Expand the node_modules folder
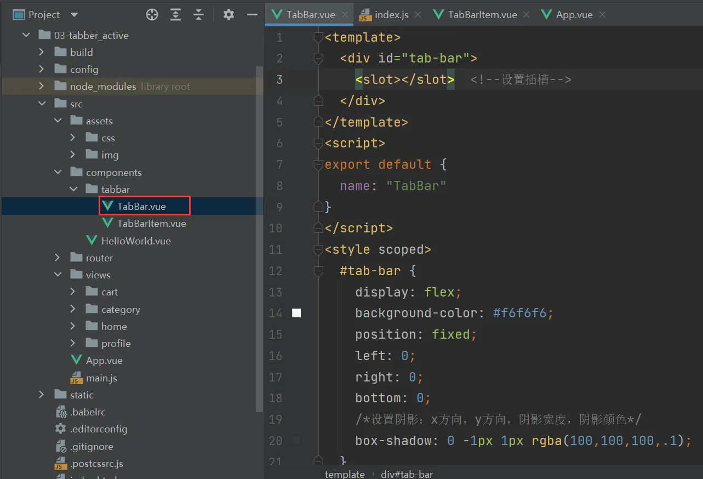Screen dimensions: 703x479 point(42,86)
